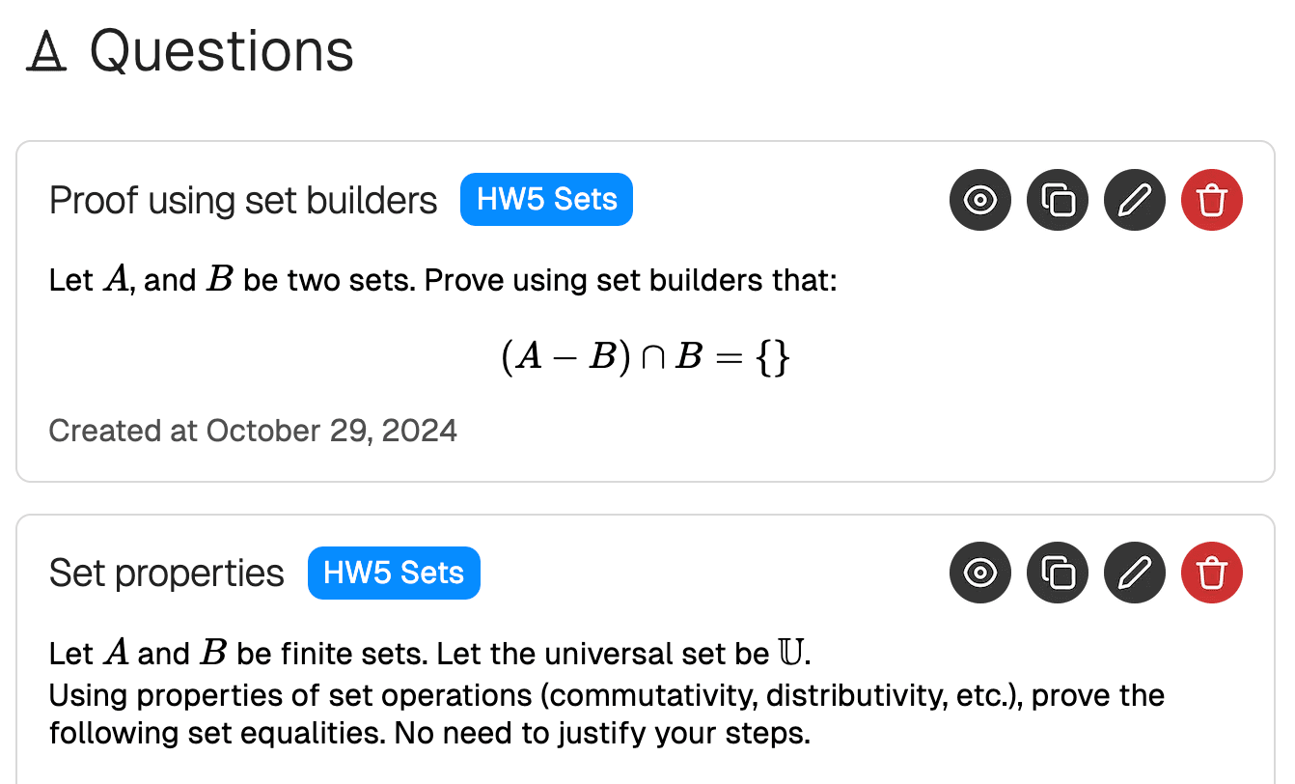Select the HW5 Sets tag on the first card

[546, 199]
